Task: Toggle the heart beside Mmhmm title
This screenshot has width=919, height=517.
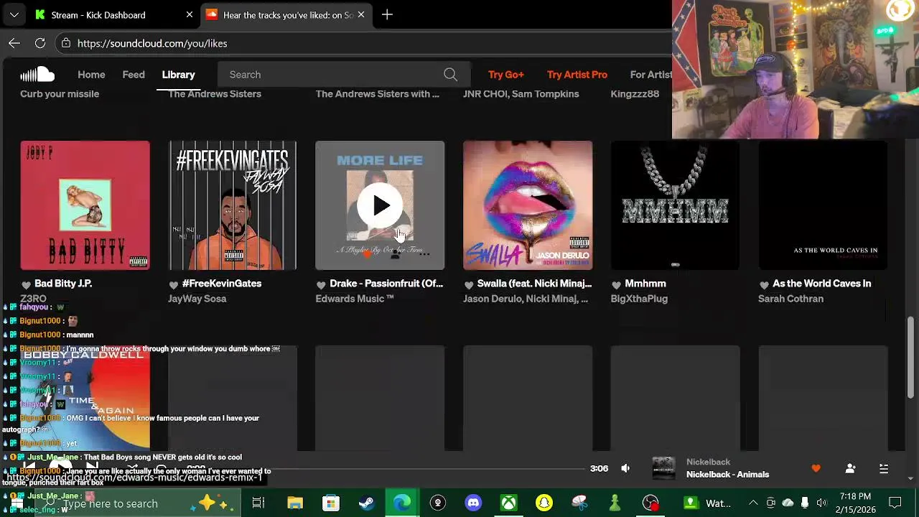Action: point(616,284)
